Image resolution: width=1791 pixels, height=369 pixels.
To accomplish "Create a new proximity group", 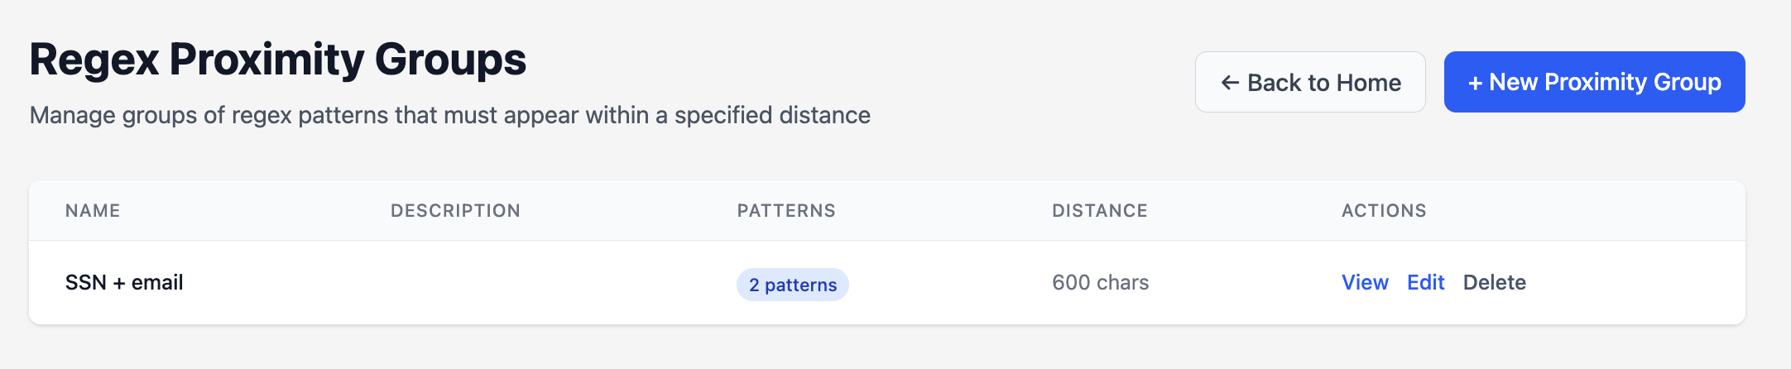I will pos(1594,83).
